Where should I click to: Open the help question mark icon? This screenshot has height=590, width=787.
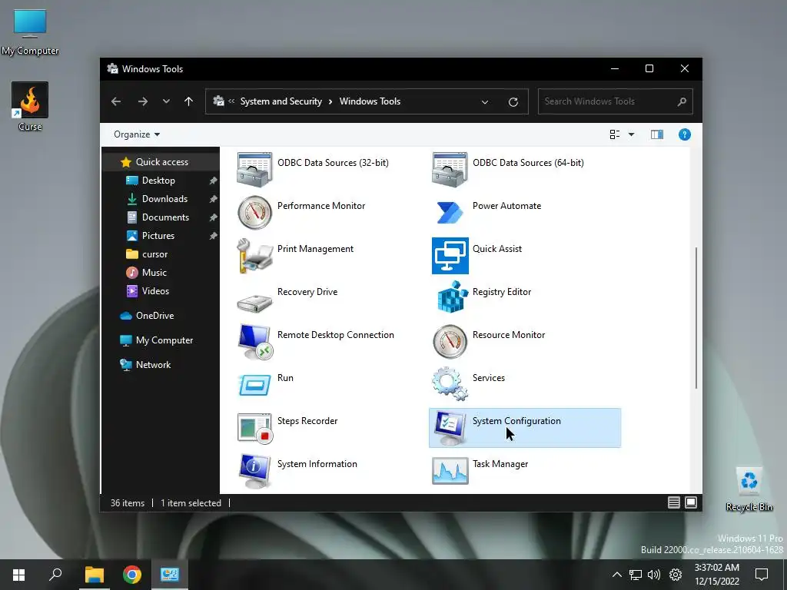[685, 134]
